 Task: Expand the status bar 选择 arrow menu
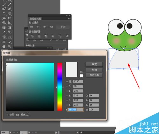click(x=78, y=132)
